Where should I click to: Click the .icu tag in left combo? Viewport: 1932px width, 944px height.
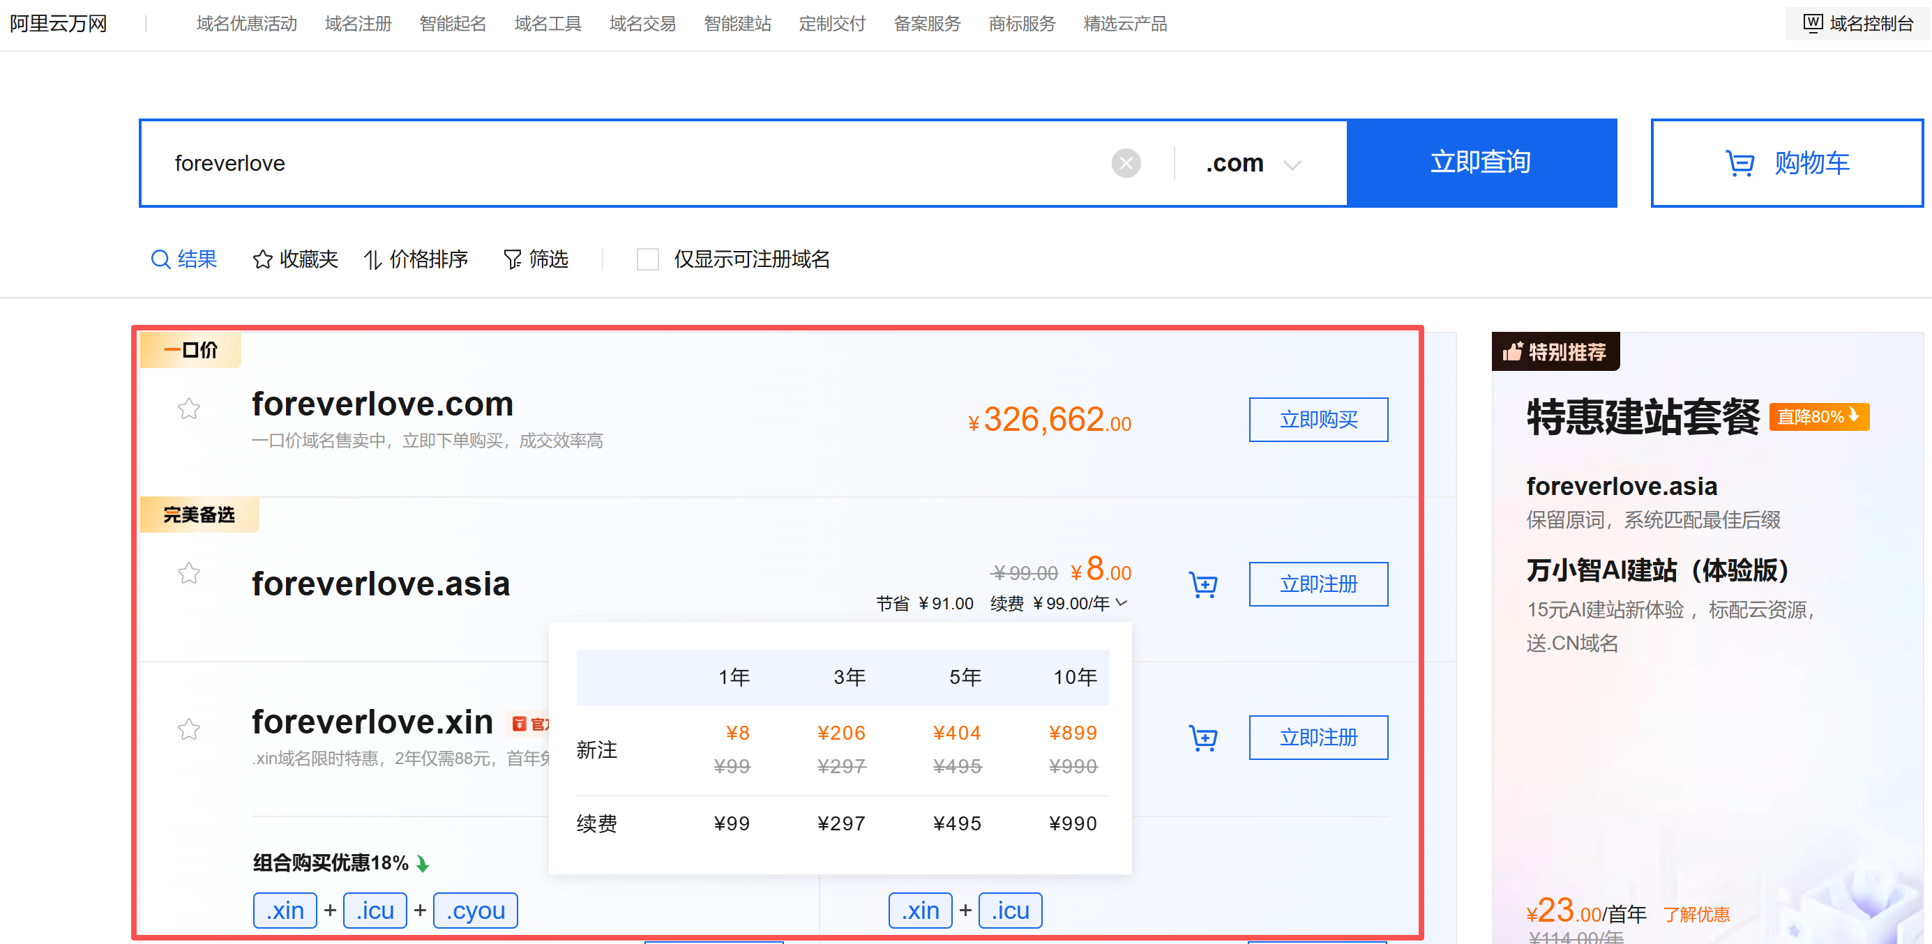tap(375, 911)
